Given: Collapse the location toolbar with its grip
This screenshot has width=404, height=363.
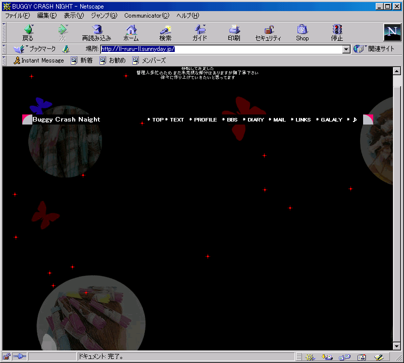Looking at the screenshot, I should pyautogui.click(x=4, y=49).
